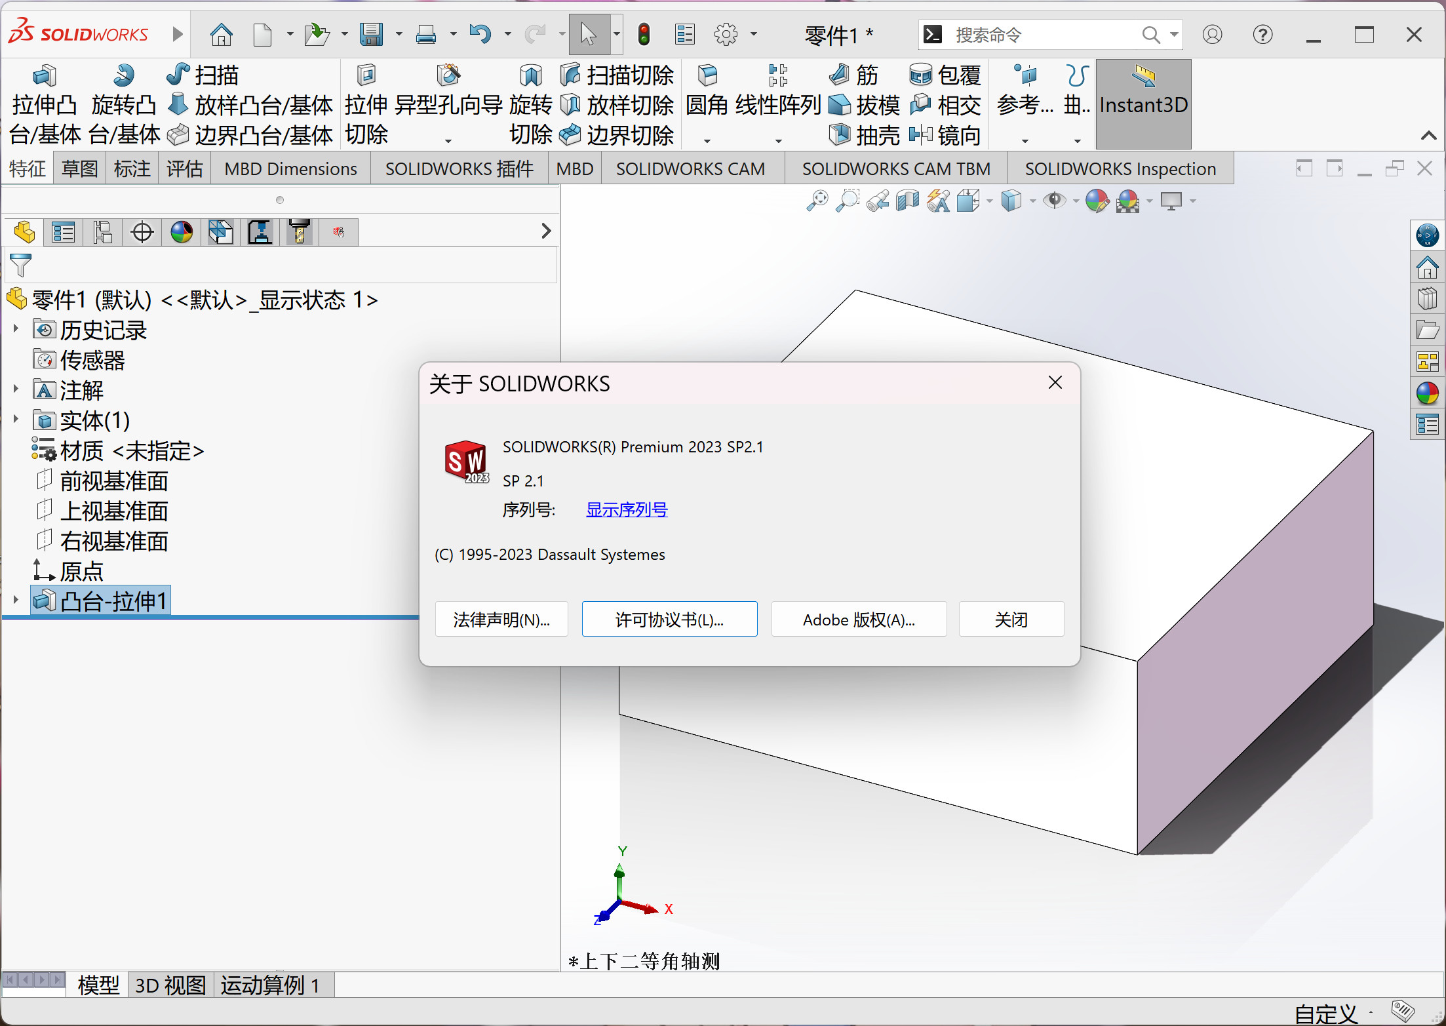Click the Adobe 版权(A)... button
This screenshot has width=1446, height=1026.
pos(859,619)
